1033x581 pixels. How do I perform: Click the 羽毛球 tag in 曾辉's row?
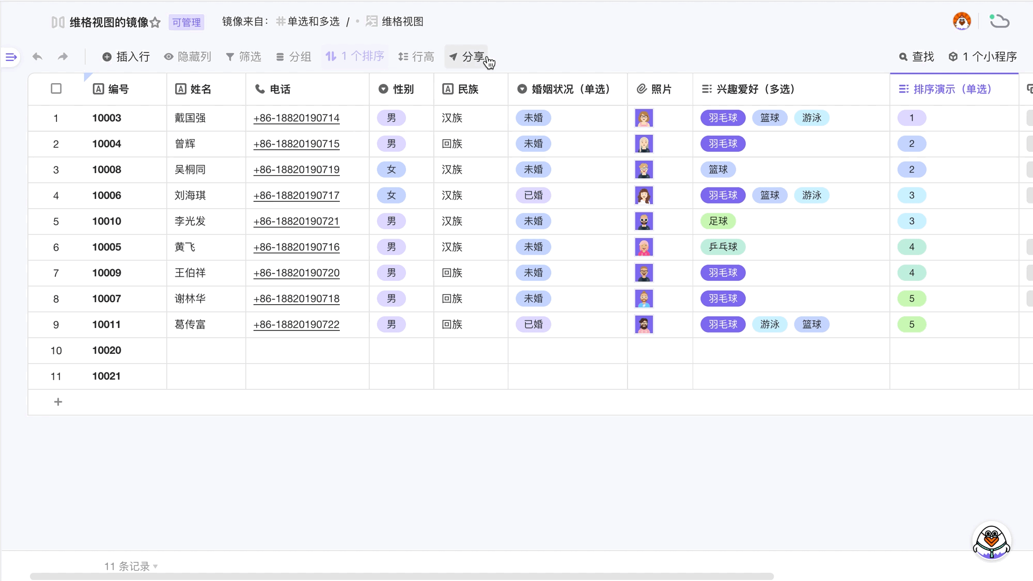click(723, 144)
